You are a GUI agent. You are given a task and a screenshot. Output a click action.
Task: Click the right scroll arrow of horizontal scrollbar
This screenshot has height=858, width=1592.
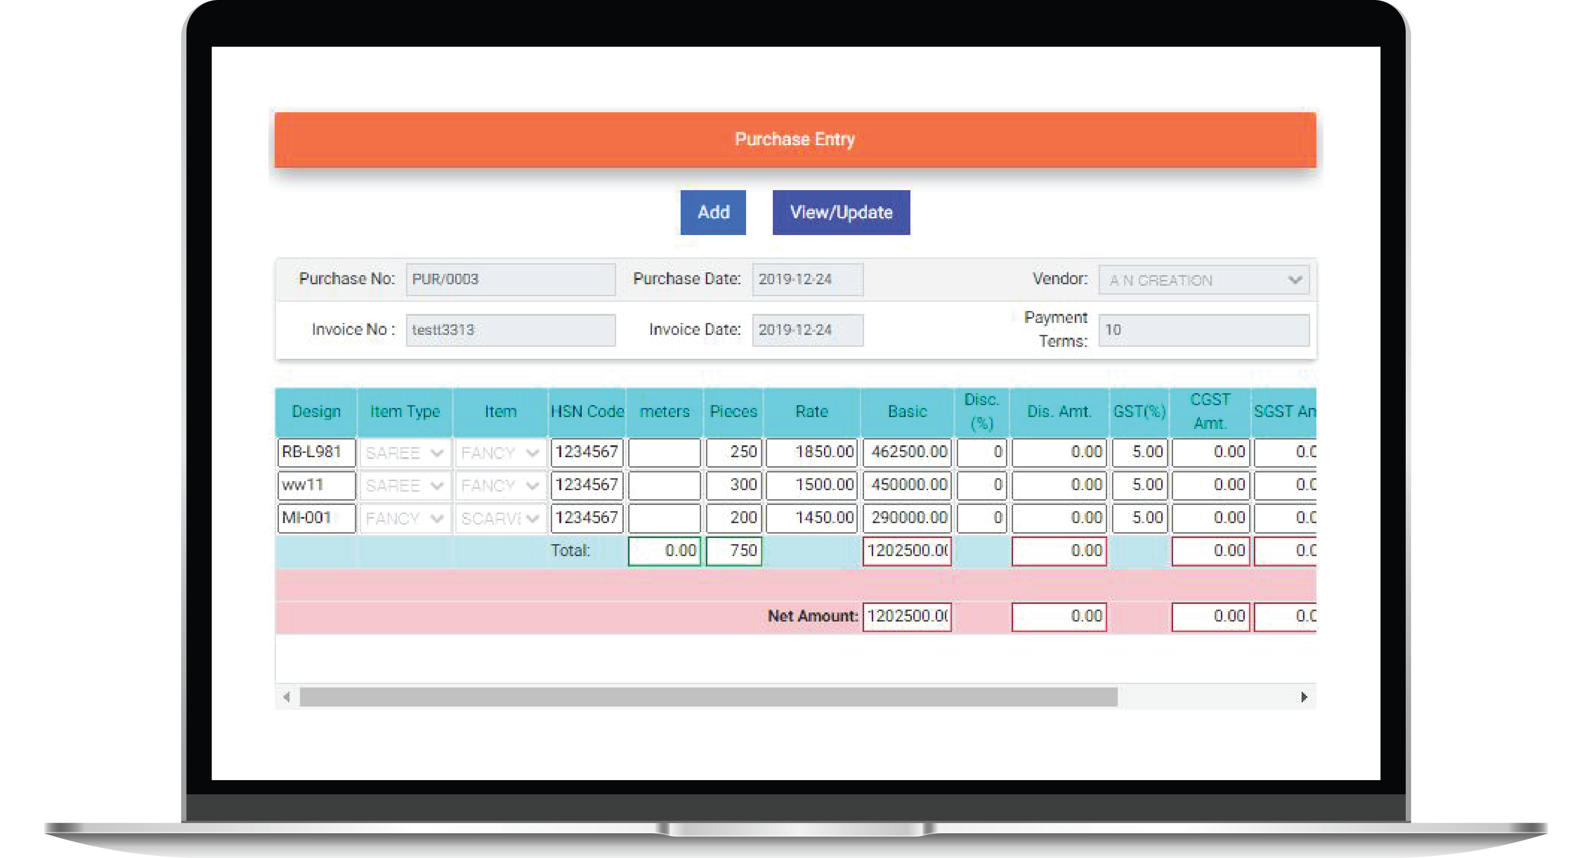(1304, 697)
